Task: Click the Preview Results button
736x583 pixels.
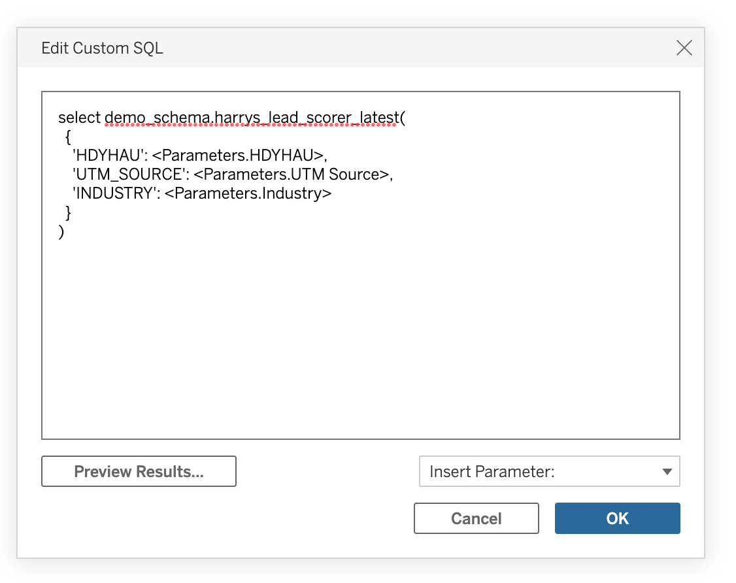Action: [139, 471]
